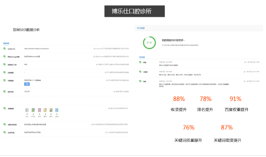Click the hint icon on robots.txt row
Screen dimensions: 266x157
(x=95, y=49)
